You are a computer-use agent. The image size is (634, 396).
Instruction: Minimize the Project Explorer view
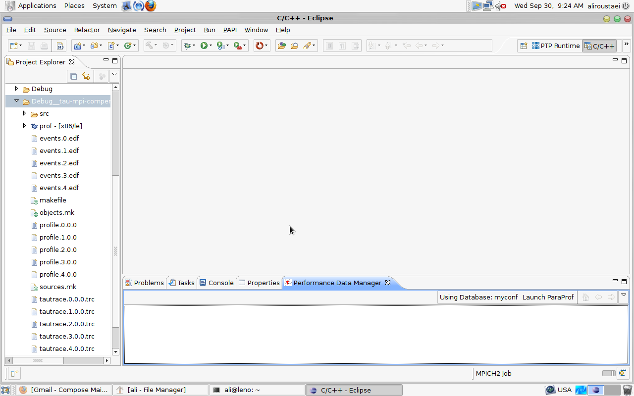pyautogui.click(x=106, y=60)
